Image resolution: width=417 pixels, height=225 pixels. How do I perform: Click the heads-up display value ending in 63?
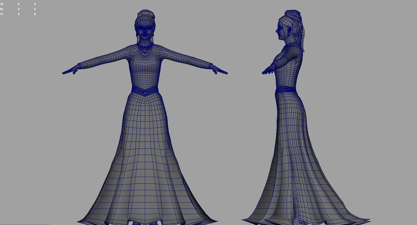tap(2, 9)
